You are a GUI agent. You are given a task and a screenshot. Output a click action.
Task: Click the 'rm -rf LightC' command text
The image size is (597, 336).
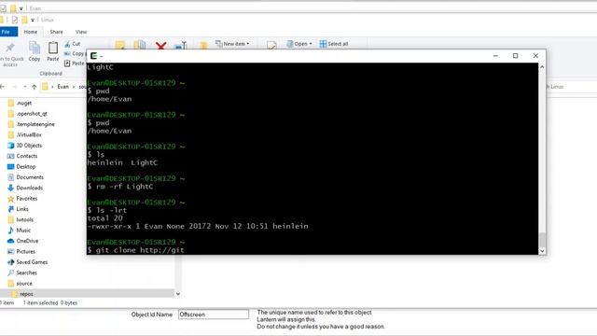[x=124, y=187]
